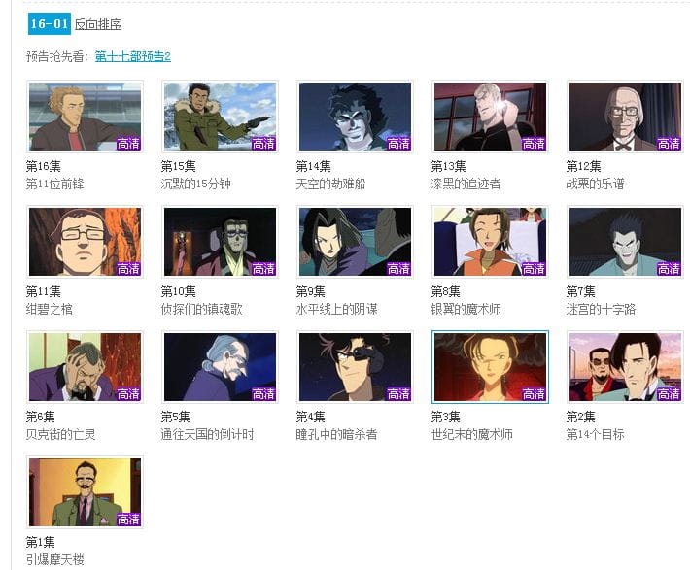Select the 瞳孔中的暗杀者 episode 4 thumbnail

(355, 367)
